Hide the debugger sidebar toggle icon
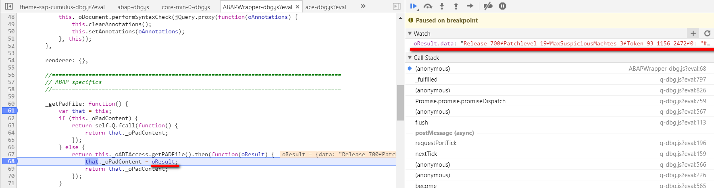The image size is (714, 188). (397, 6)
